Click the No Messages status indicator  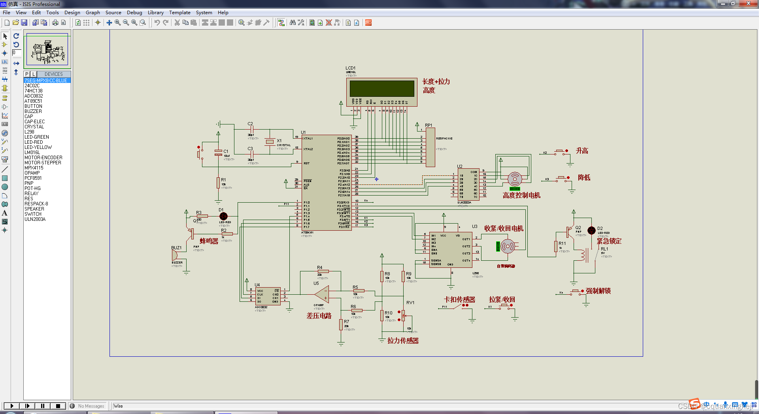(x=87, y=406)
